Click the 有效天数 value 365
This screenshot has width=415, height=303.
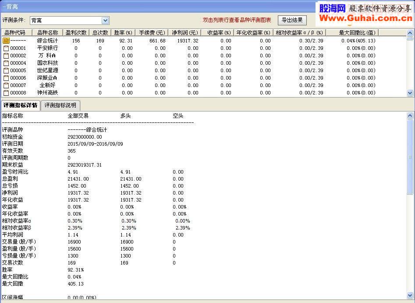pyautogui.click(x=71, y=151)
